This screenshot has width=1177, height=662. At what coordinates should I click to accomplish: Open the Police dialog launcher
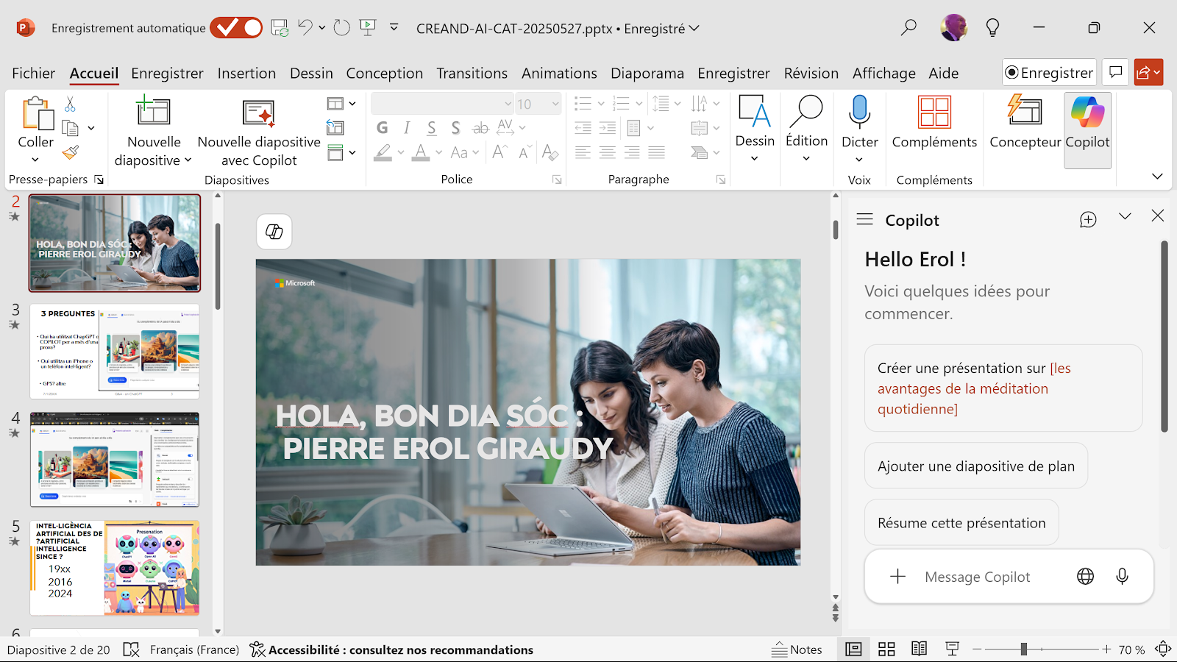557,179
